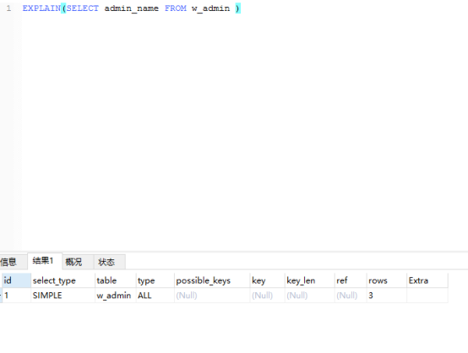Select the ALL type cell
Image resolution: width=468 pixels, height=353 pixels.
(x=155, y=296)
